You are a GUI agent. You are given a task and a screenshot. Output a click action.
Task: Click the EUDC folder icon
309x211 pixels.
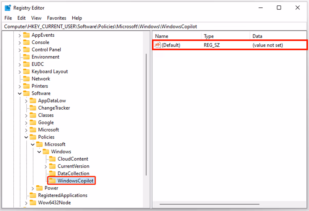(x=26, y=64)
